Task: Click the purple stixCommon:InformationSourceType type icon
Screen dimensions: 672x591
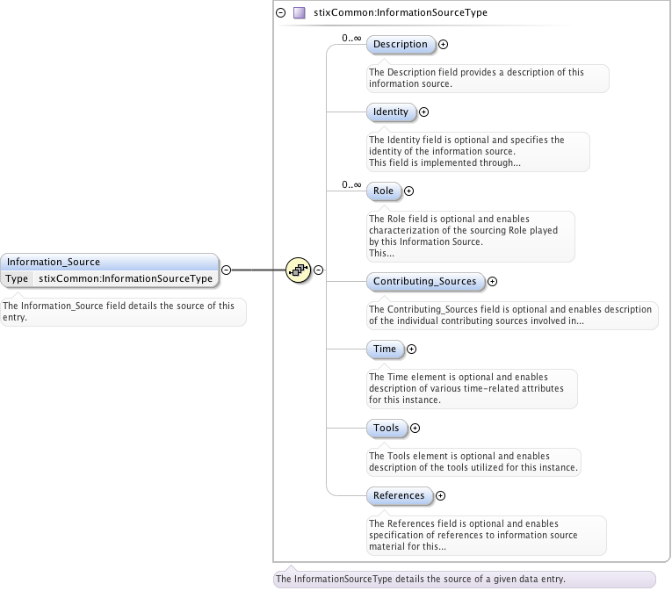Action: tap(299, 13)
